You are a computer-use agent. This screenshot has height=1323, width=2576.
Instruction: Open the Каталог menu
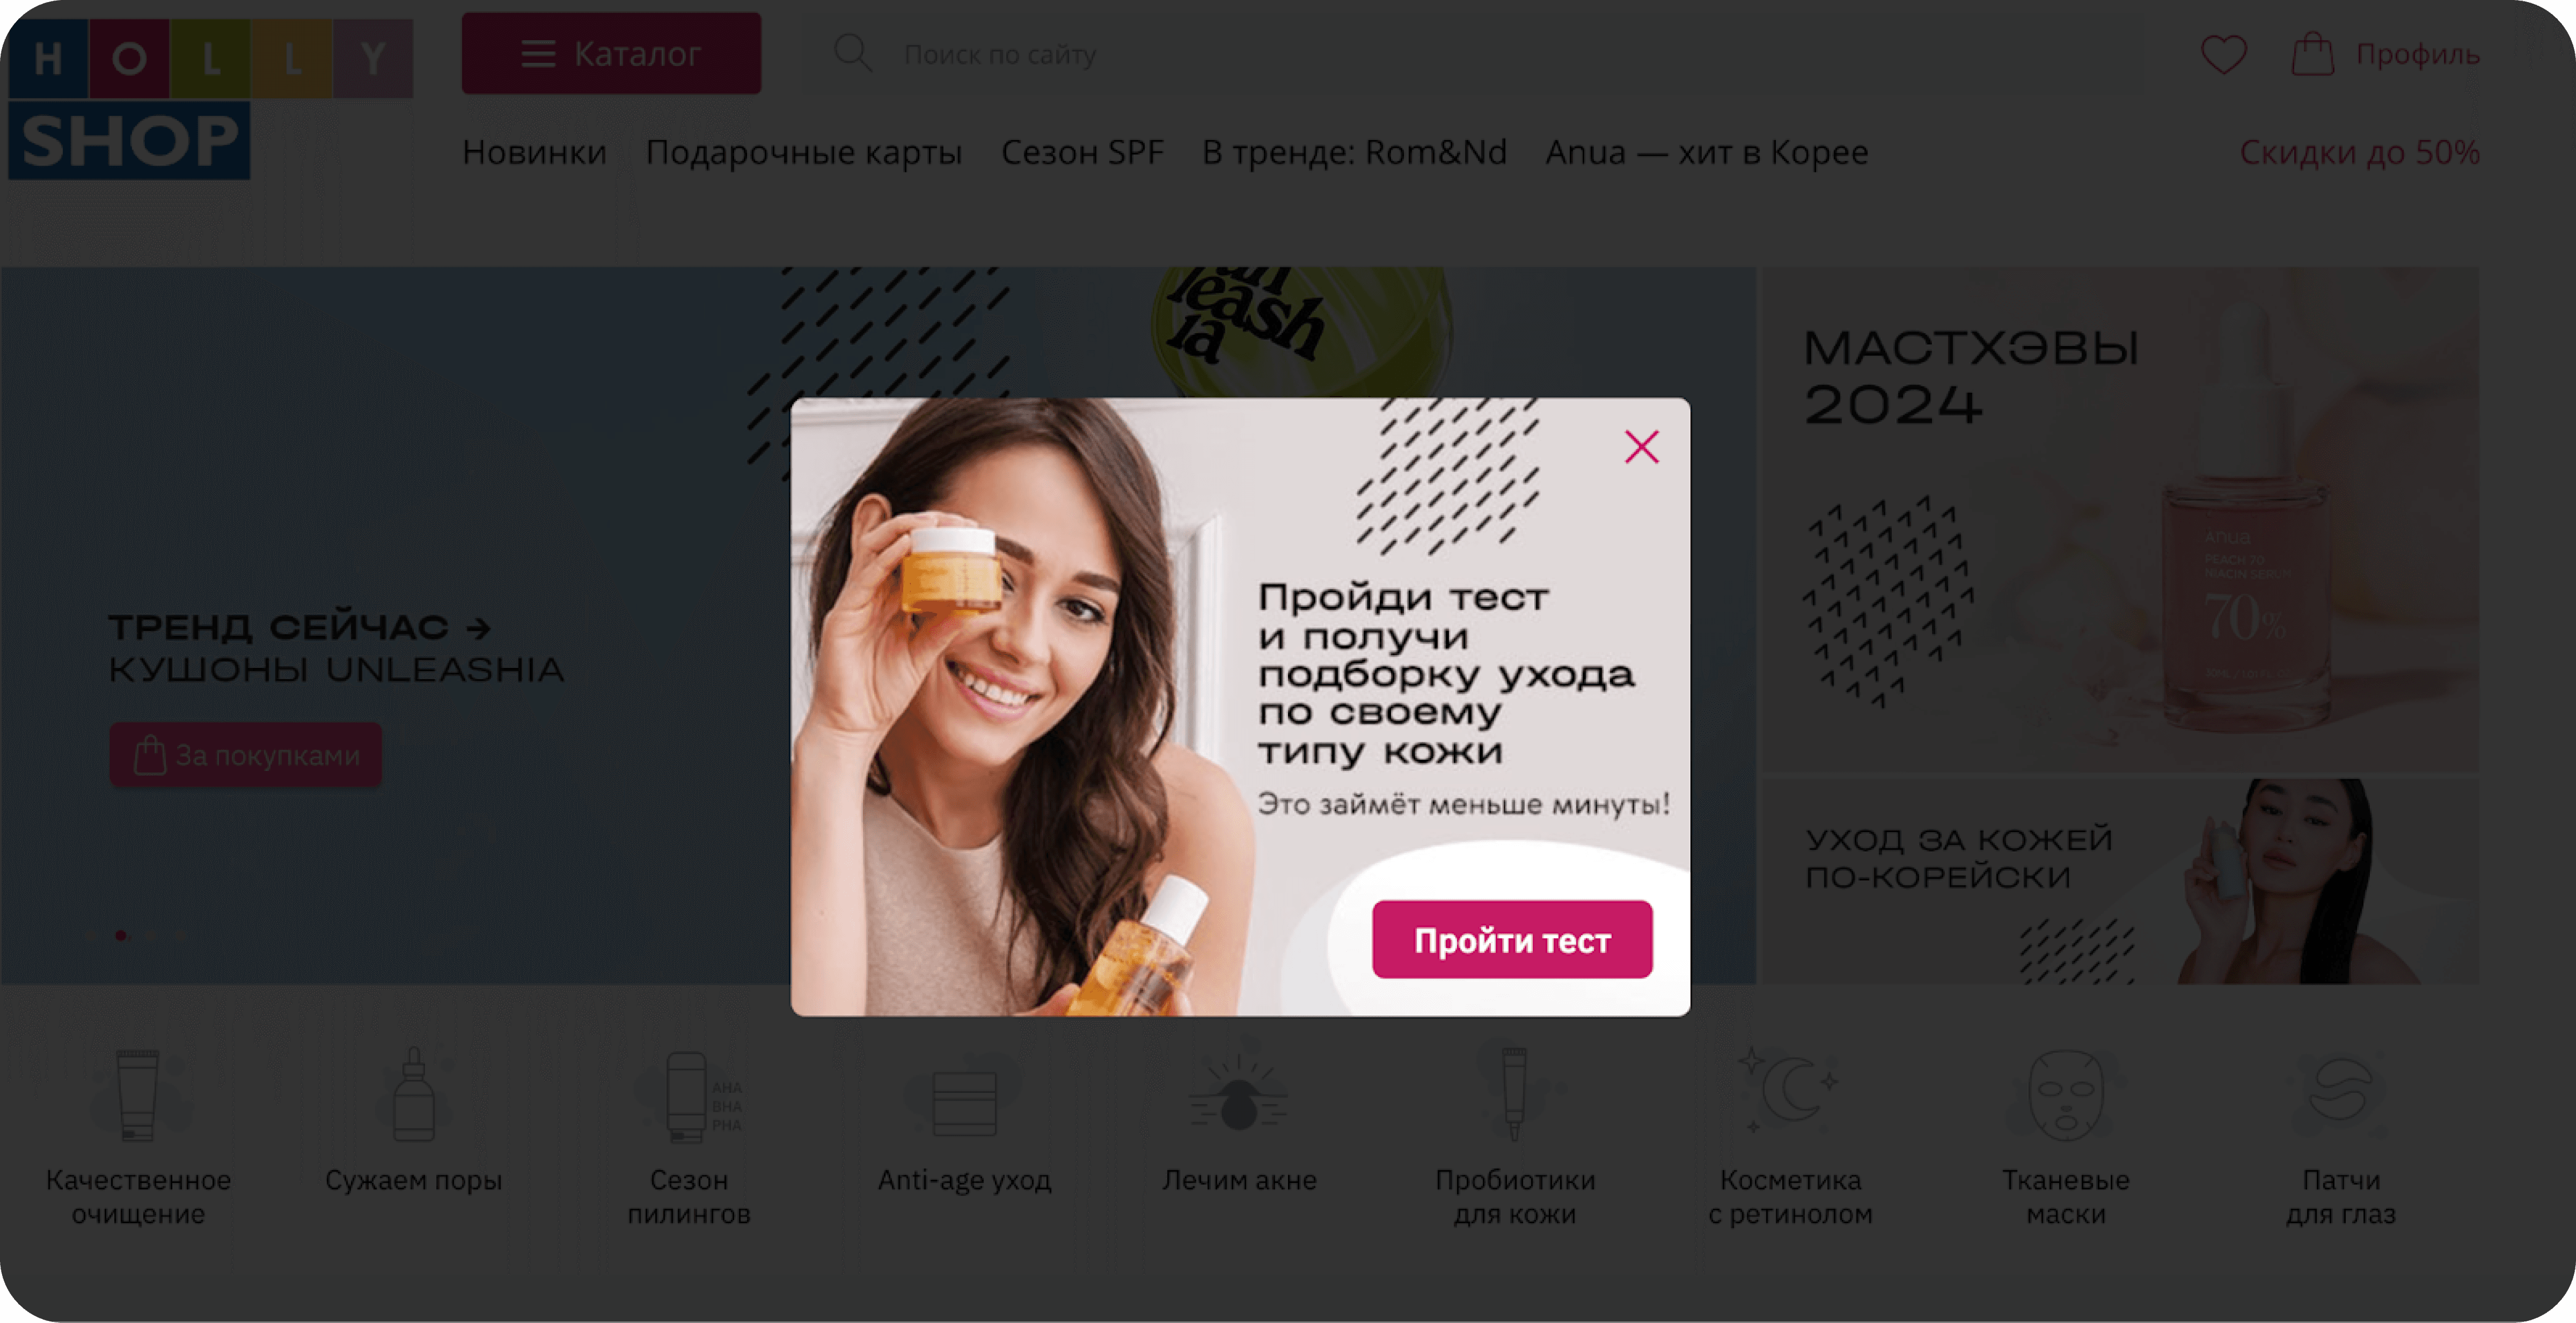coord(611,54)
